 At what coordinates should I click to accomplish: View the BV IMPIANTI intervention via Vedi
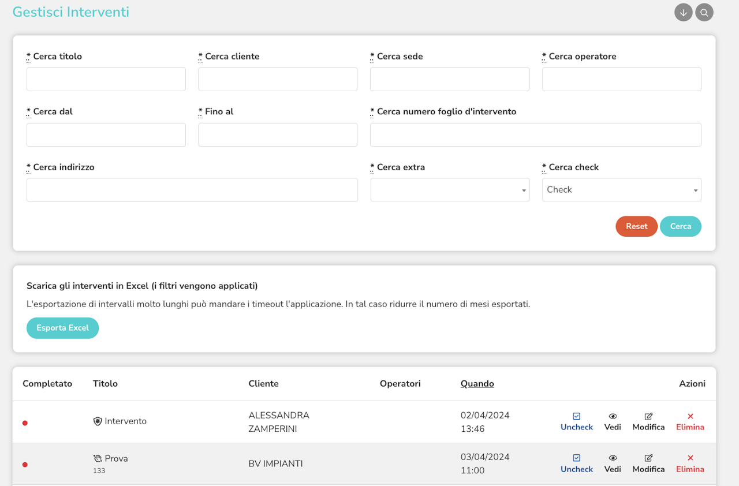(613, 463)
